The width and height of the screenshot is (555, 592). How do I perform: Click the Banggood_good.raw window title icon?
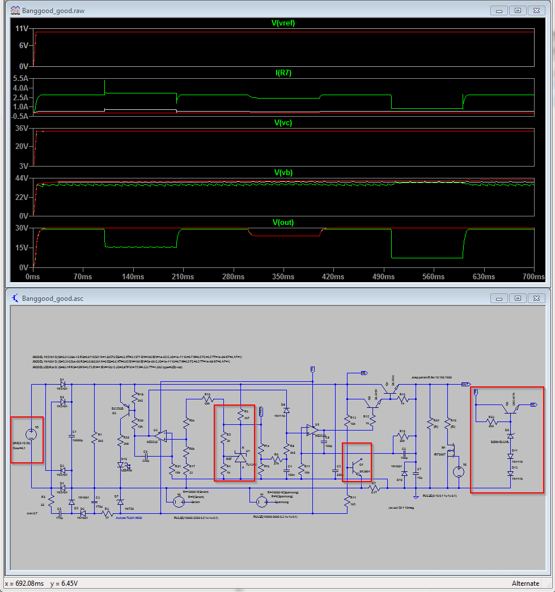pyautogui.click(x=15, y=11)
